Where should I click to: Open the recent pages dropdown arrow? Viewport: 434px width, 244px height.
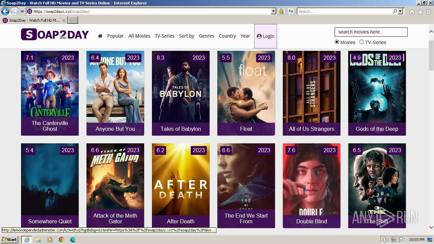pos(22,12)
